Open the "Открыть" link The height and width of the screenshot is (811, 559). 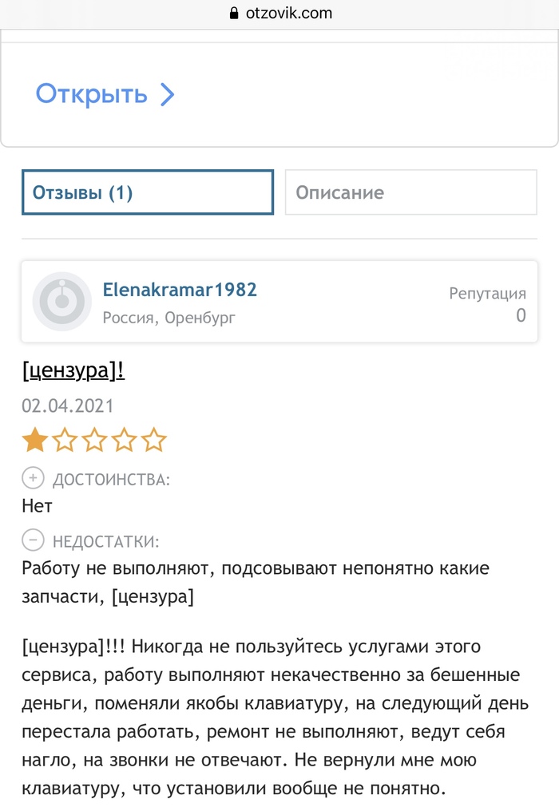point(92,94)
